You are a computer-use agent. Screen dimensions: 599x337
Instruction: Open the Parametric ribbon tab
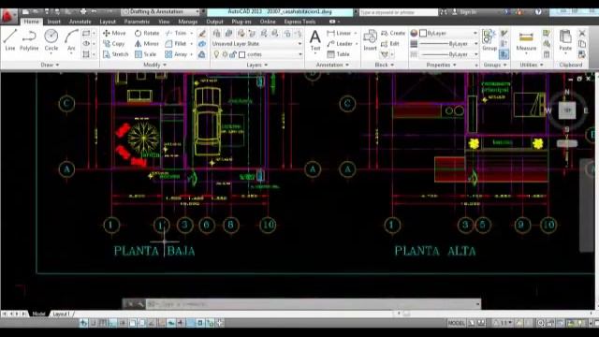coord(137,22)
